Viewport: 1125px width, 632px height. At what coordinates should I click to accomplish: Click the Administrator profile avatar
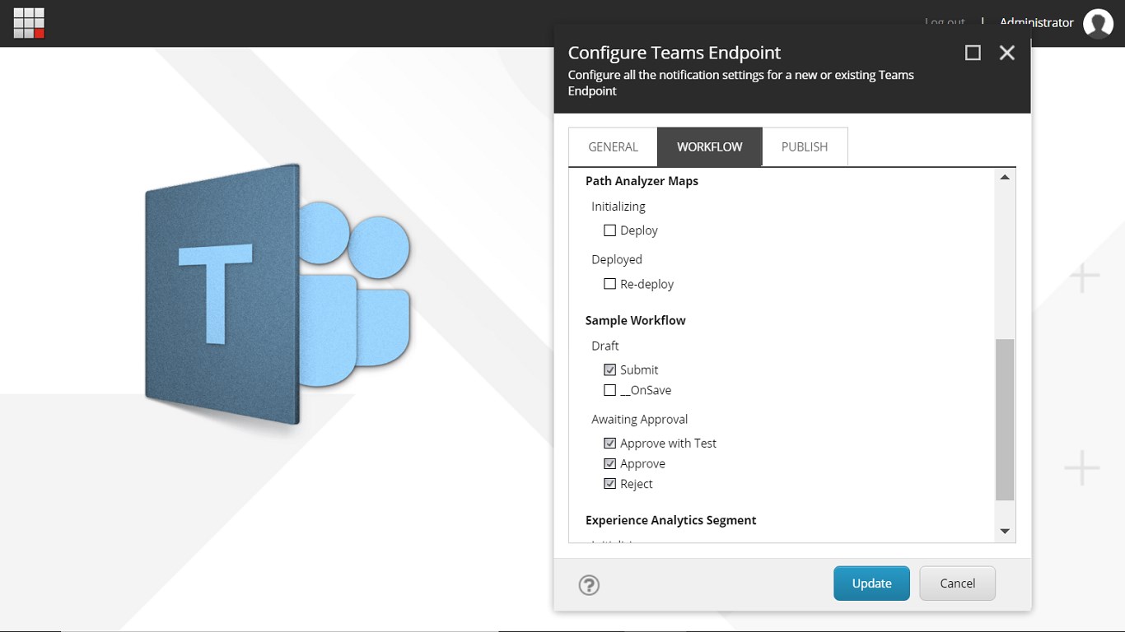tap(1098, 24)
